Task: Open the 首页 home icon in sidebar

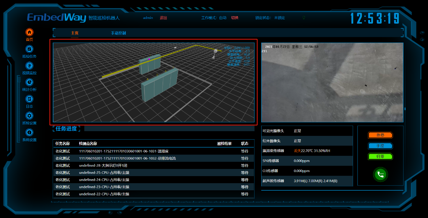Action: (29, 32)
